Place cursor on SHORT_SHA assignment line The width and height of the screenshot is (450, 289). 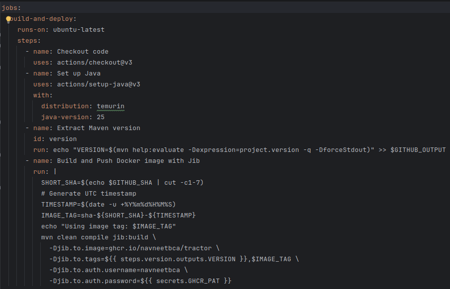pos(122,183)
